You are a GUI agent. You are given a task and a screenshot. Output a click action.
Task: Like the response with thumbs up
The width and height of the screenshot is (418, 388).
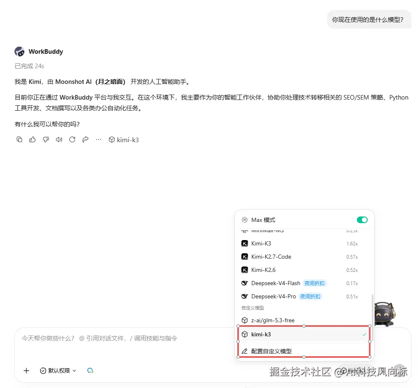pos(33,139)
